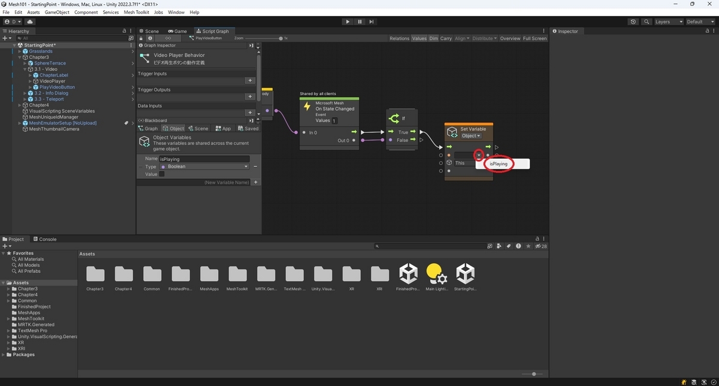Add a Trigger Input with plus
The width and height of the screenshot is (719, 386).
pyautogui.click(x=250, y=80)
